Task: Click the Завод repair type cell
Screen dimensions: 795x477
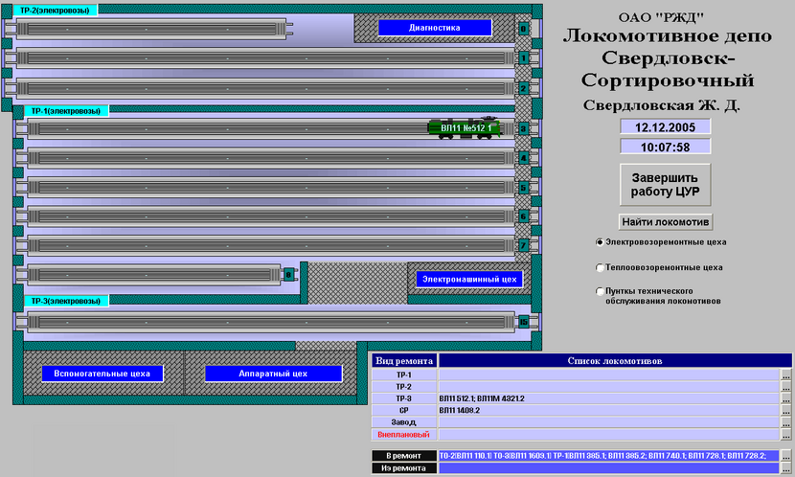Action: 403,422
